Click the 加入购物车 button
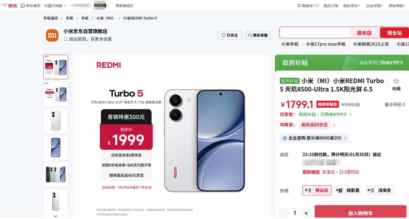The image size is (409, 219). pyautogui.click(x=360, y=212)
